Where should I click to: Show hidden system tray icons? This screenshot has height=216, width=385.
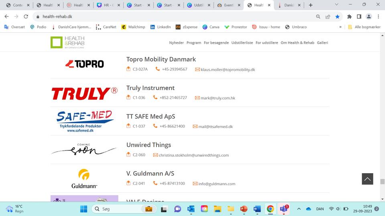pyautogui.click(x=299, y=209)
